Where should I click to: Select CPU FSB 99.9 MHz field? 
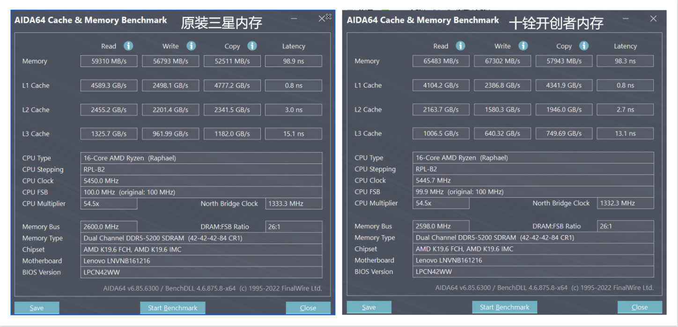pos(533,192)
